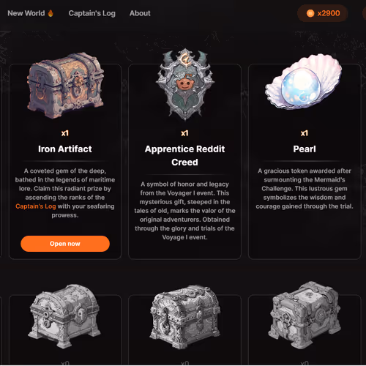The height and width of the screenshot is (366, 366).
Task: Click the flame icon beside New World
Action: click(x=51, y=13)
